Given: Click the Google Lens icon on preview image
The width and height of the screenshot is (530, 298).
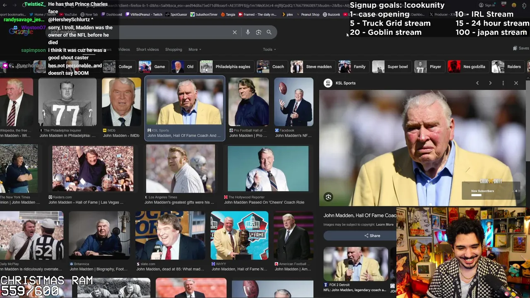Looking at the screenshot, I should tap(328, 197).
